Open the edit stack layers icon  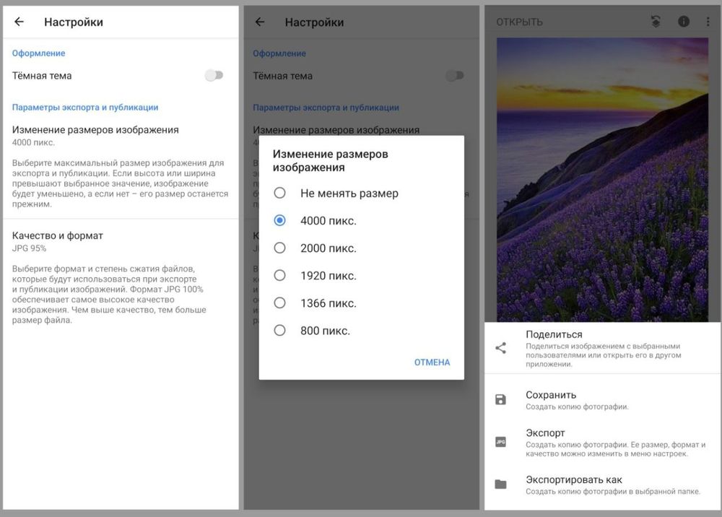(x=655, y=22)
